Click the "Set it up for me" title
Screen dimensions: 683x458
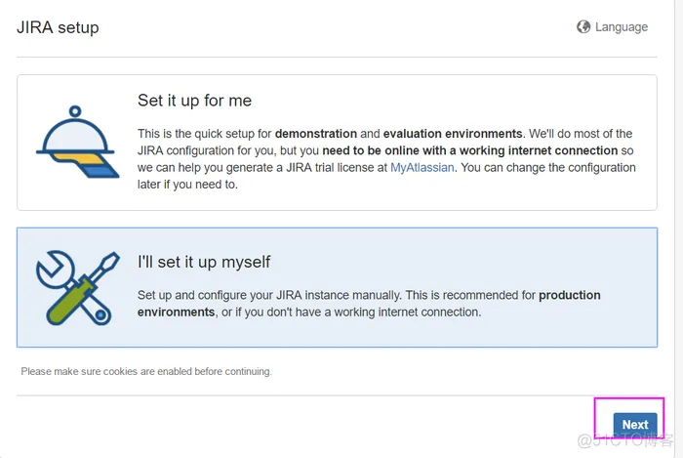[195, 101]
